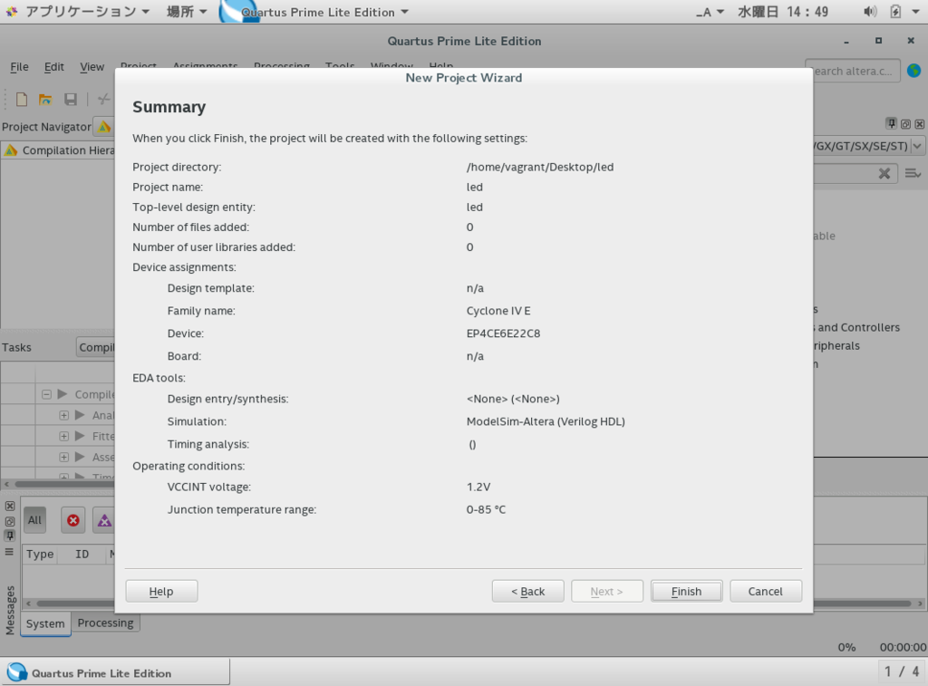Undock the Messages panel via its float icon
The image size is (928, 686).
tap(9, 521)
